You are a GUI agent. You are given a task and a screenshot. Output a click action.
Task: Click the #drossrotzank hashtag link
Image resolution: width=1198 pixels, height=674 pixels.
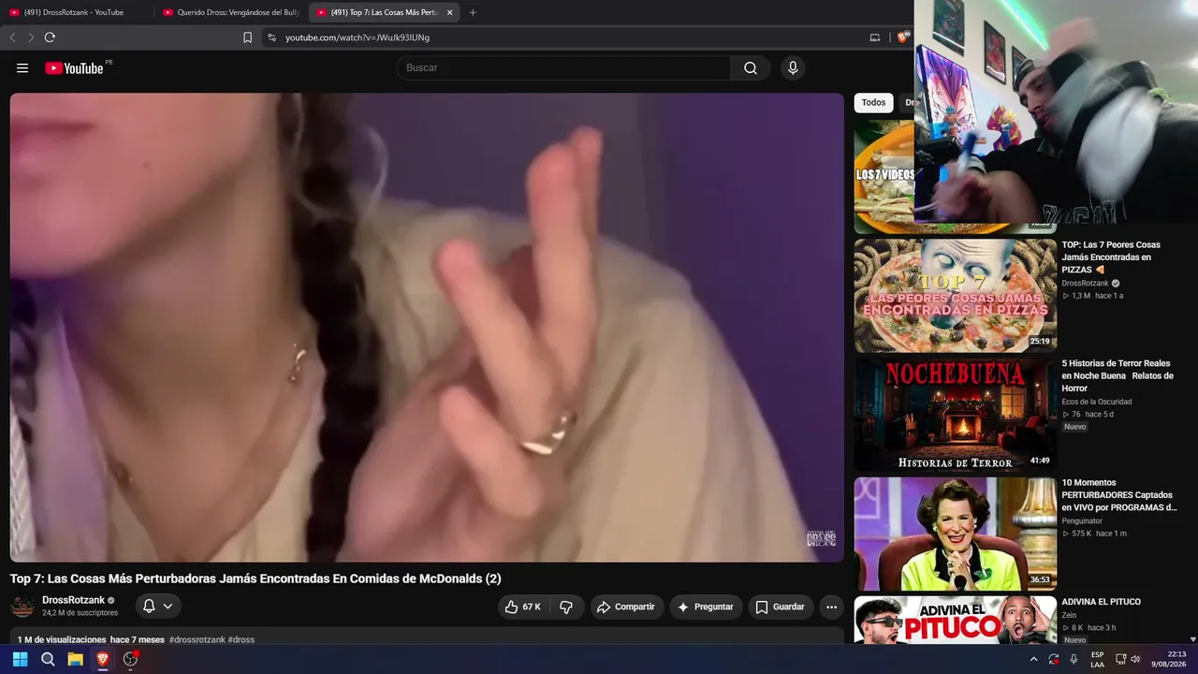click(197, 639)
